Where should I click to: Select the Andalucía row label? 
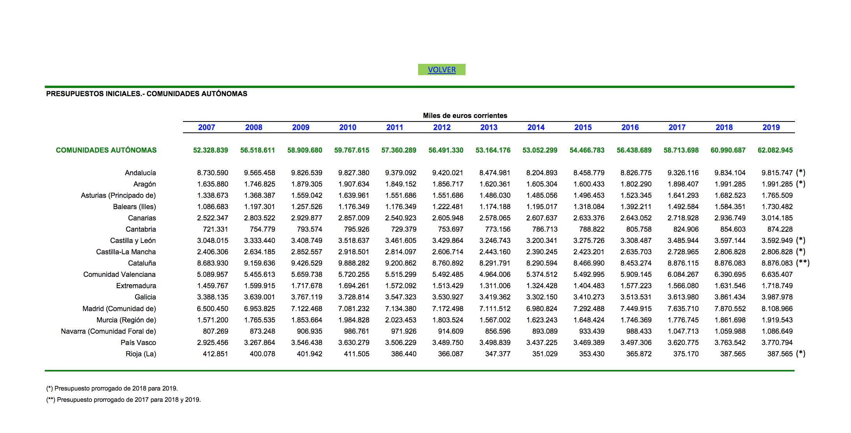pyautogui.click(x=140, y=173)
